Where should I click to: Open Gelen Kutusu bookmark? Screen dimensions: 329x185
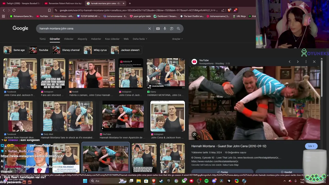(62, 16)
